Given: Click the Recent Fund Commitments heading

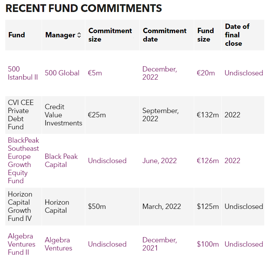Looking at the screenshot, I should [x=84, y=8].
